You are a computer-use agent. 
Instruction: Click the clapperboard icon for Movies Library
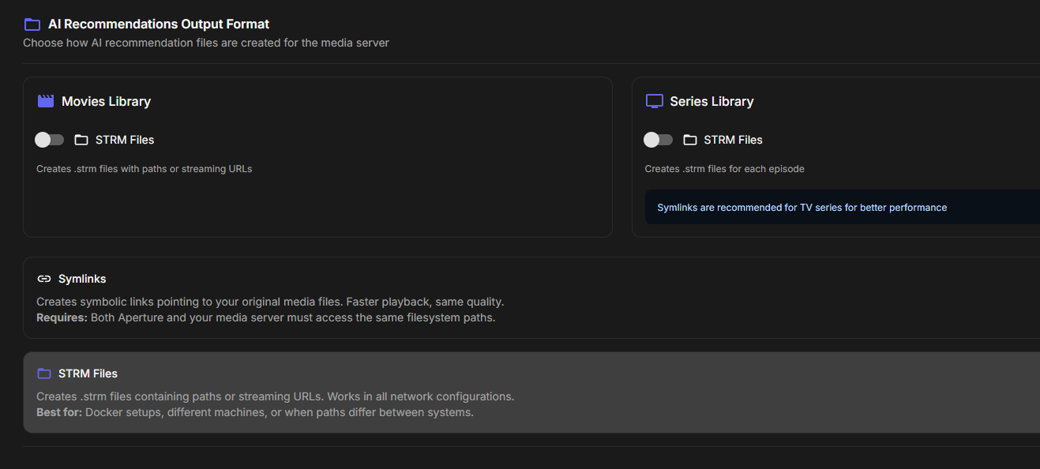(45, 101)
